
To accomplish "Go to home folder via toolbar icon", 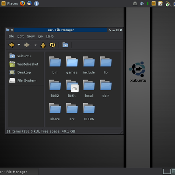I will coord(65,45).
